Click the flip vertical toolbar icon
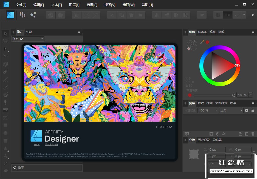 pos(166,15)
